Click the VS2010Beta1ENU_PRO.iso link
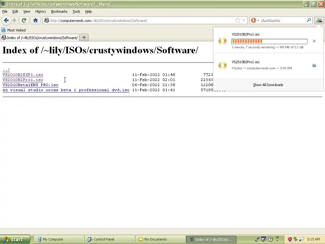This screenshot has height=244, width=325. tap(30, 85)
